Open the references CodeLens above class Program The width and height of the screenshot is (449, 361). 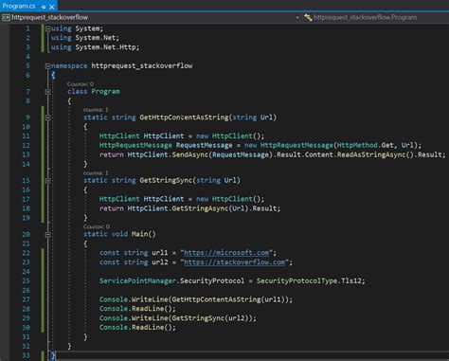tap(81, 84)
